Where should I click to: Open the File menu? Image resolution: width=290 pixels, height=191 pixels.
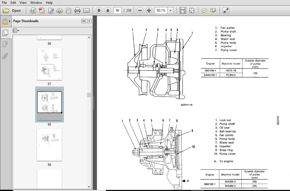4,3
